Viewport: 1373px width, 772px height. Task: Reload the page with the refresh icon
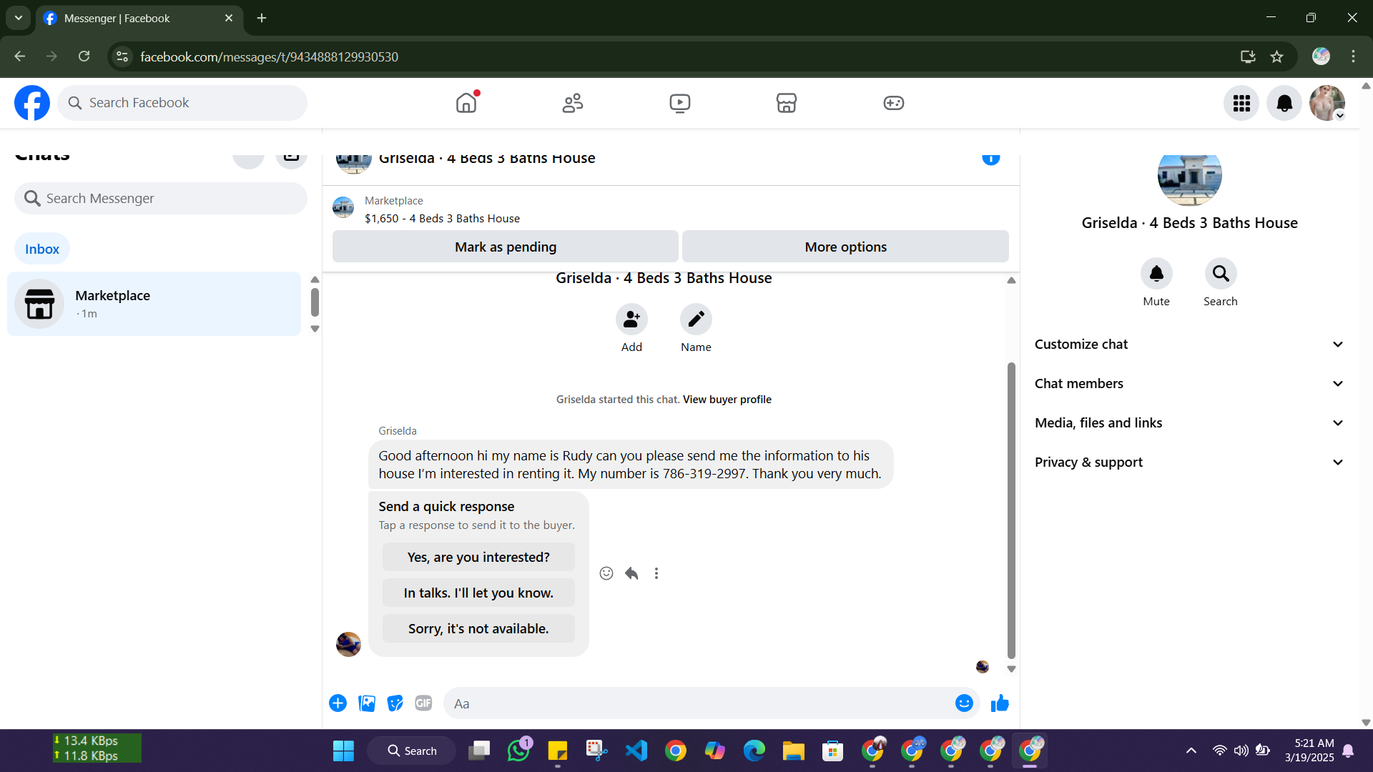(x=84, y=56)
